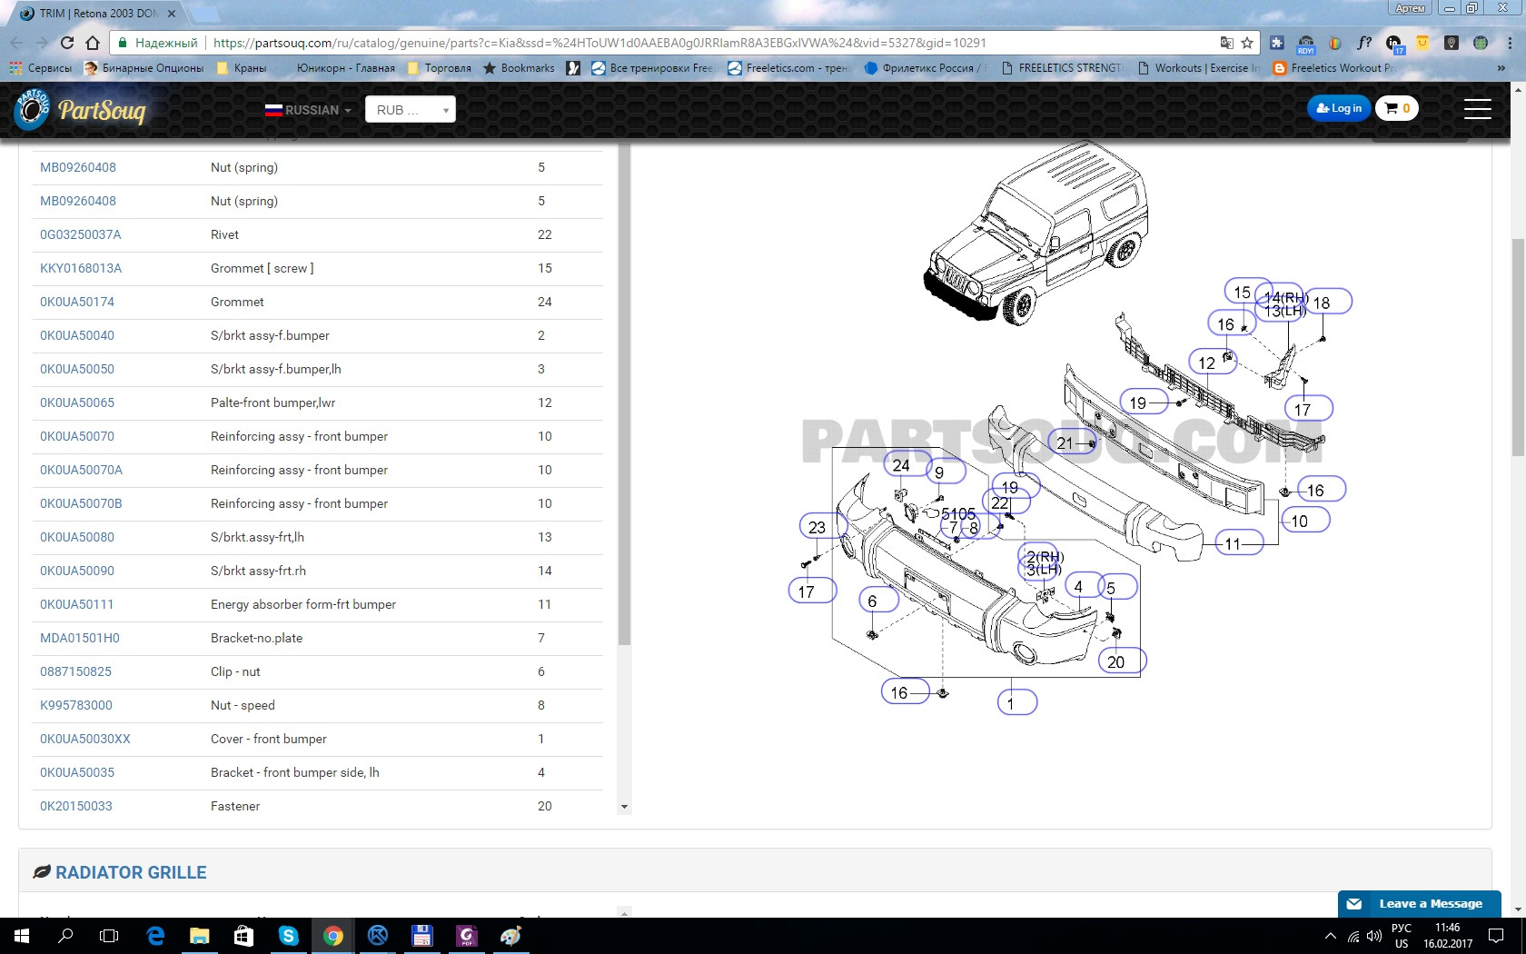Open the Сервисы apps bookmark
The width and height of the screenshot is (1526, 954).
(x=40, y=68)
